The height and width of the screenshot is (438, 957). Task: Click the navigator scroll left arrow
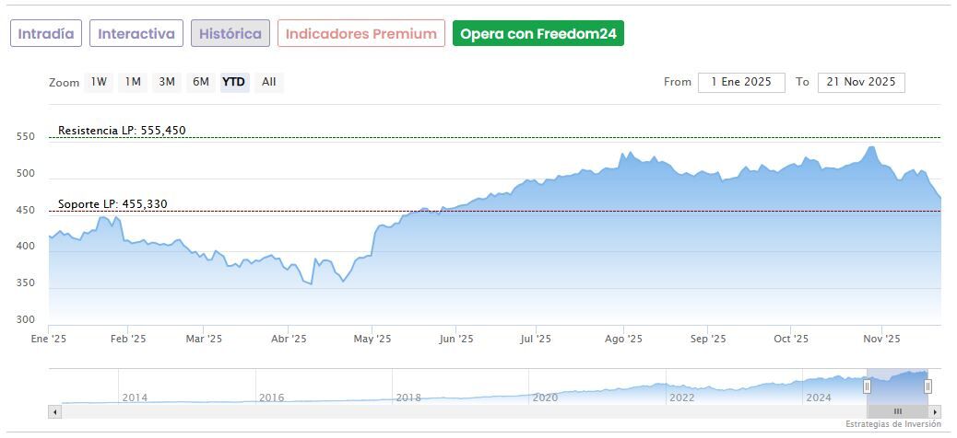click(53, 411)
